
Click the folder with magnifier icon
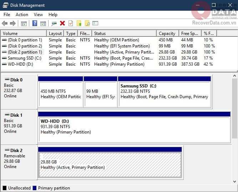pos(87,23)
